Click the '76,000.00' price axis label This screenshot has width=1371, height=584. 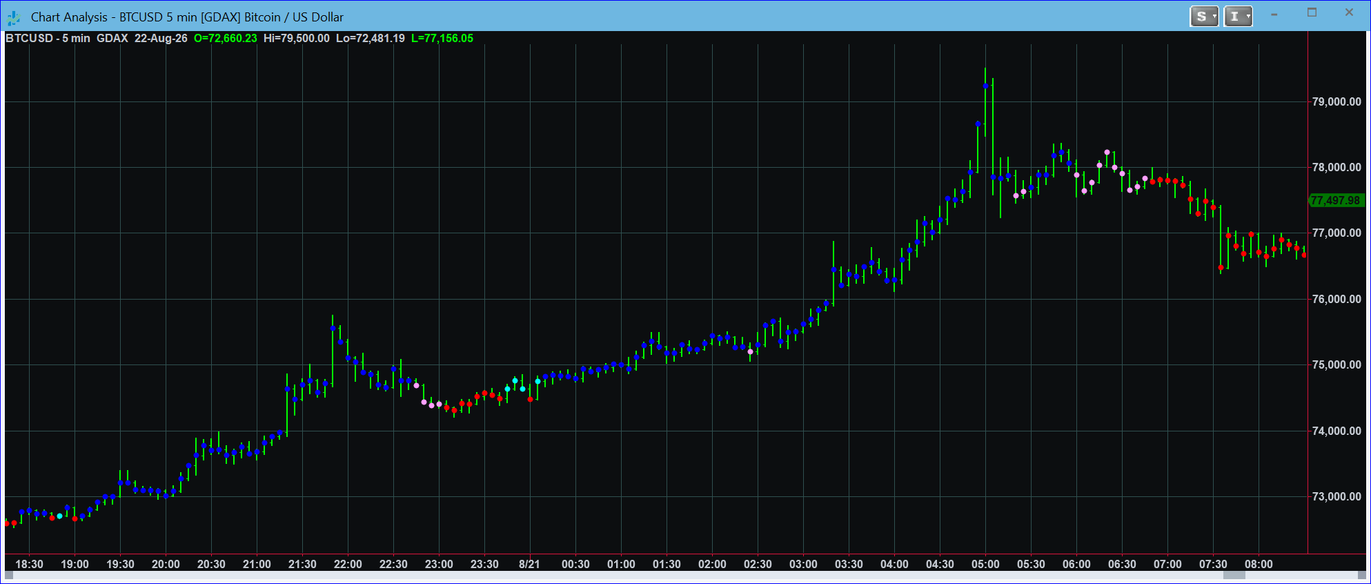[1337, 299]
